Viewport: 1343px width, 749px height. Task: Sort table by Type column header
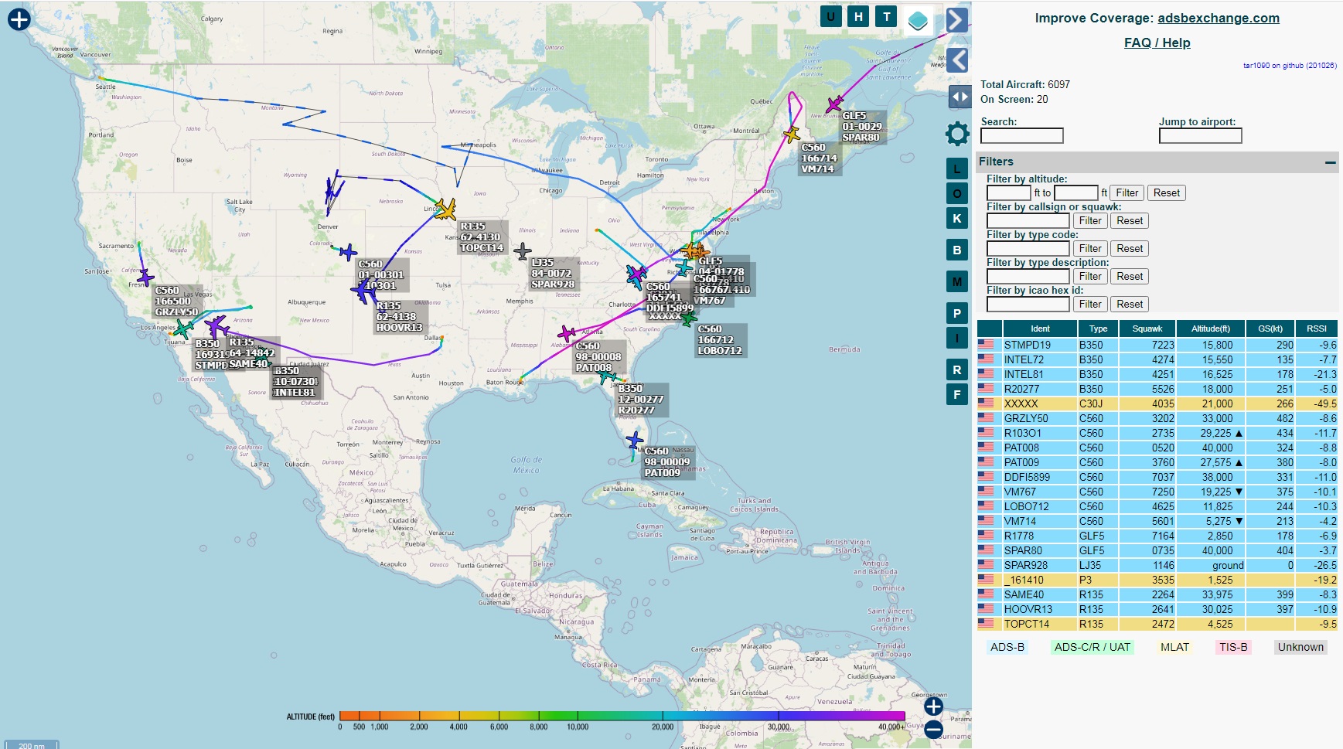click(x=1098, y=329)
